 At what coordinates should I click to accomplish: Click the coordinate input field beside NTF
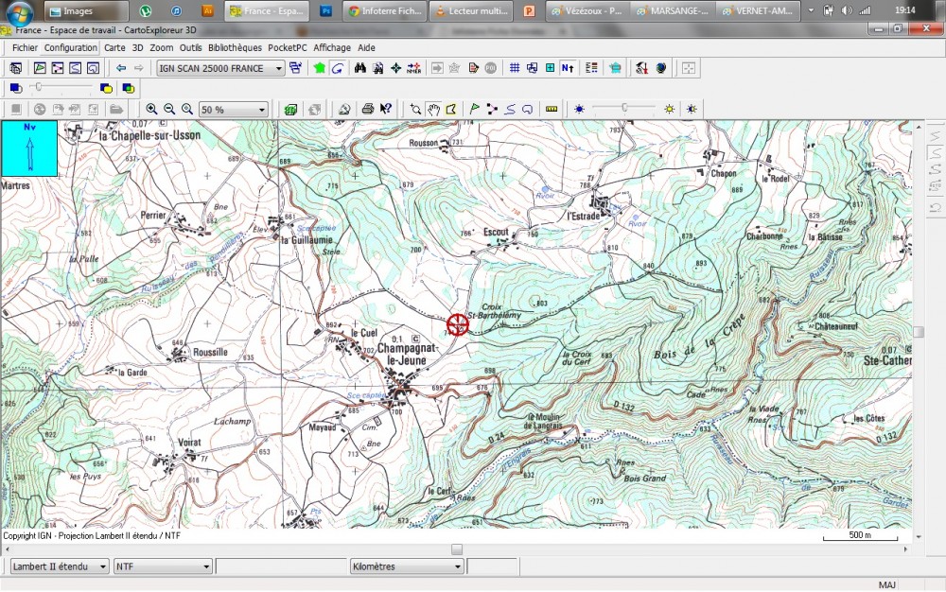(x=281, y=566)
